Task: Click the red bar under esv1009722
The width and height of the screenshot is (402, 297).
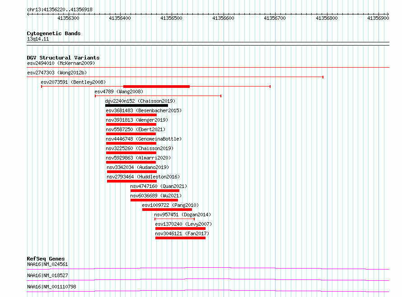Action: click(x=167, y=210)
